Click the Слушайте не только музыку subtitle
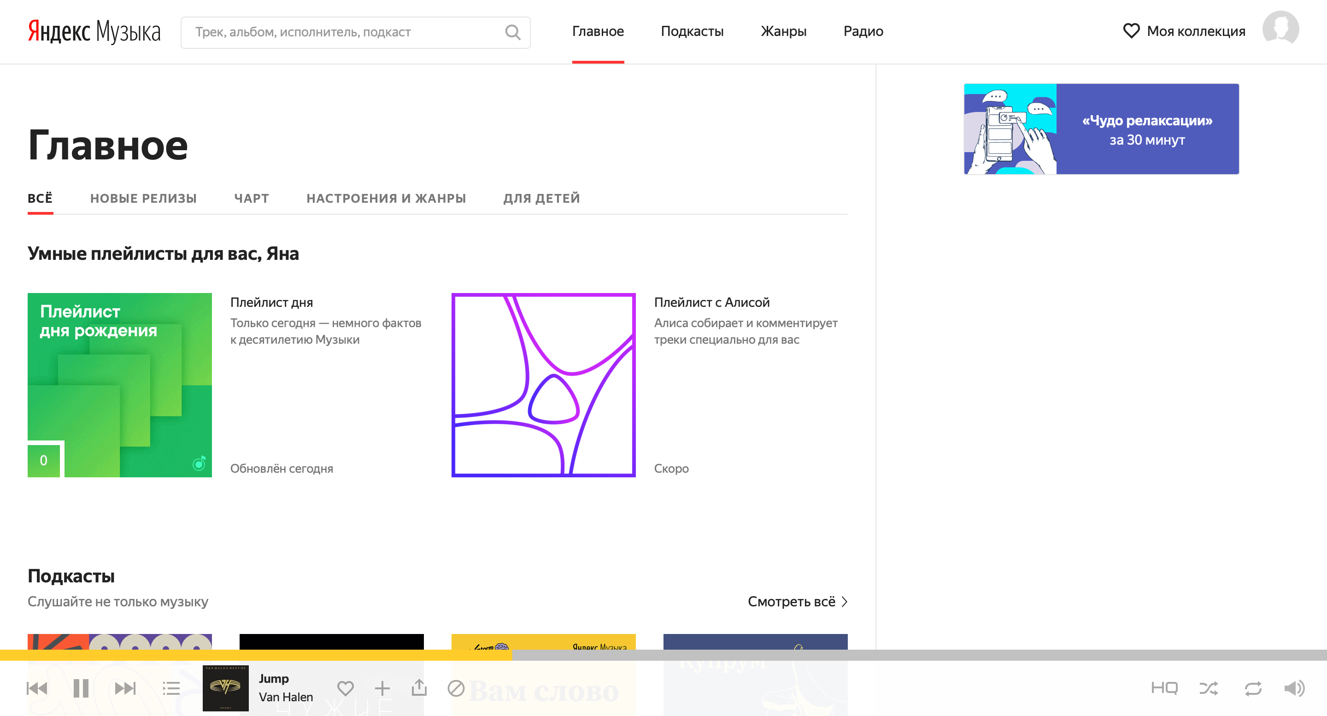 pyautogui.click(x=118, y=602)
